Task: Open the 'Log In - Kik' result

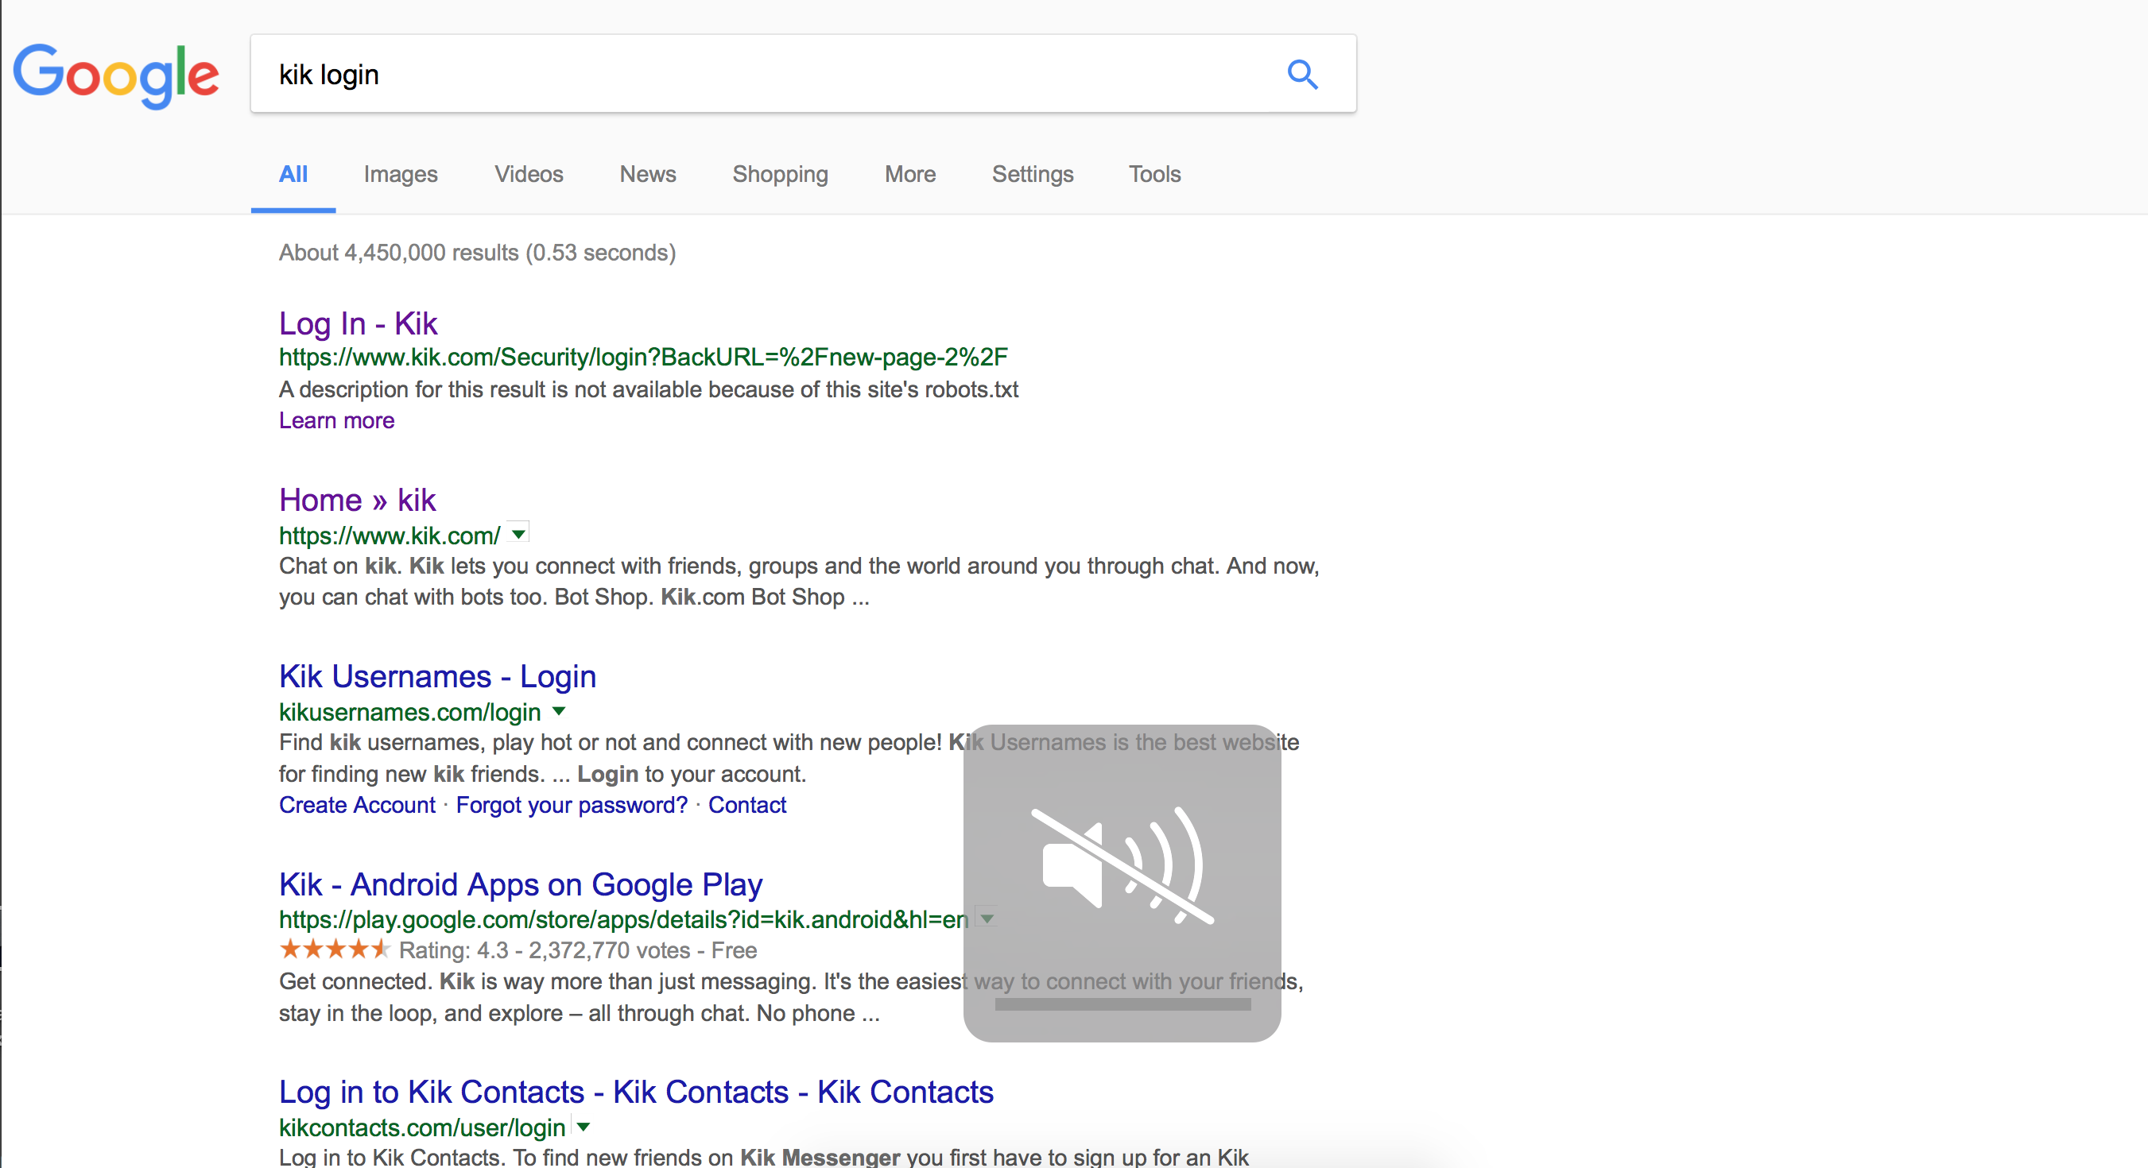Action: pyautogui.click(x=358, y=323)
